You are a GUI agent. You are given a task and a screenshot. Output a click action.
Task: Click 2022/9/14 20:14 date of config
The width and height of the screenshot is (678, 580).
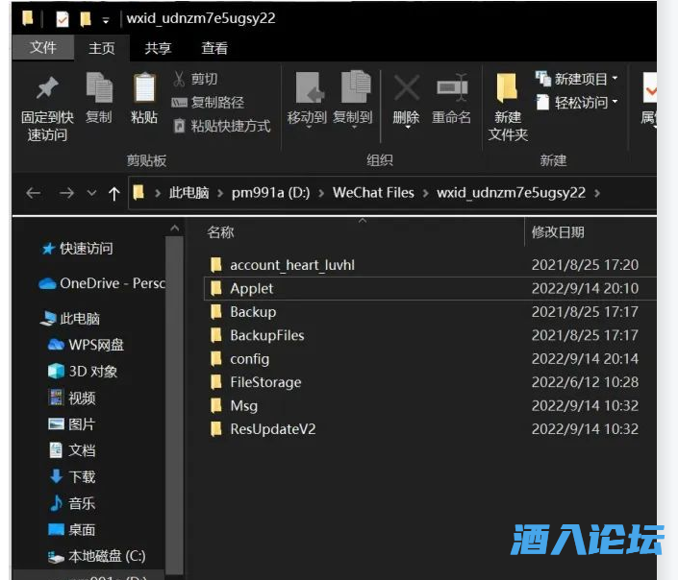[x=585, y=359]
